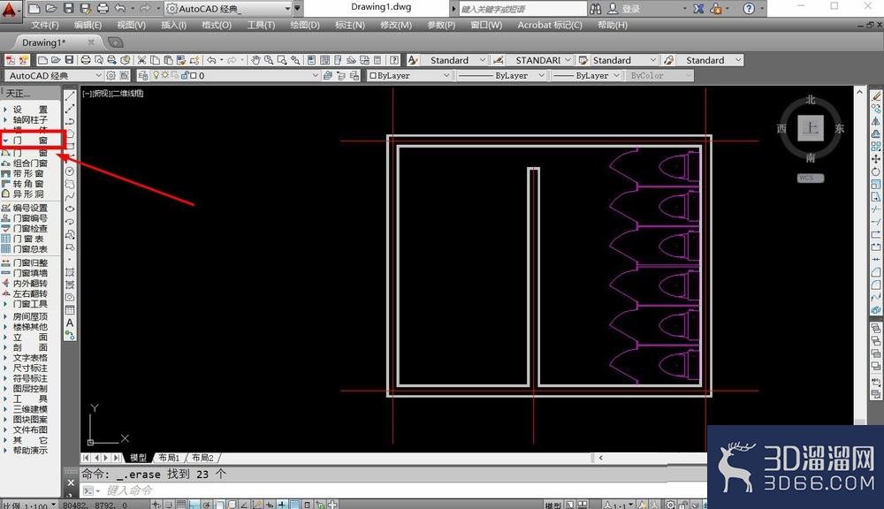Toggle grid display in status bar

click(x=181, y=505)
